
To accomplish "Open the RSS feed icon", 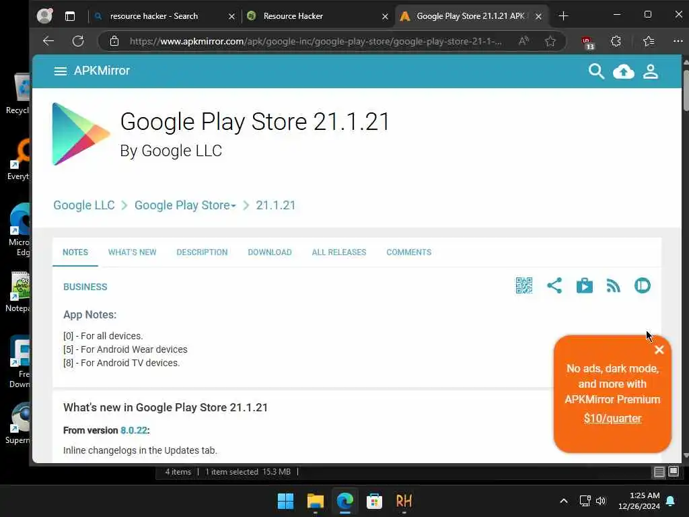I will 613,285.
